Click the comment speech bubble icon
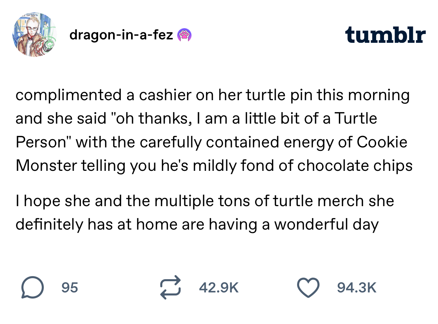The image size is (438, 324). (32, 287)
